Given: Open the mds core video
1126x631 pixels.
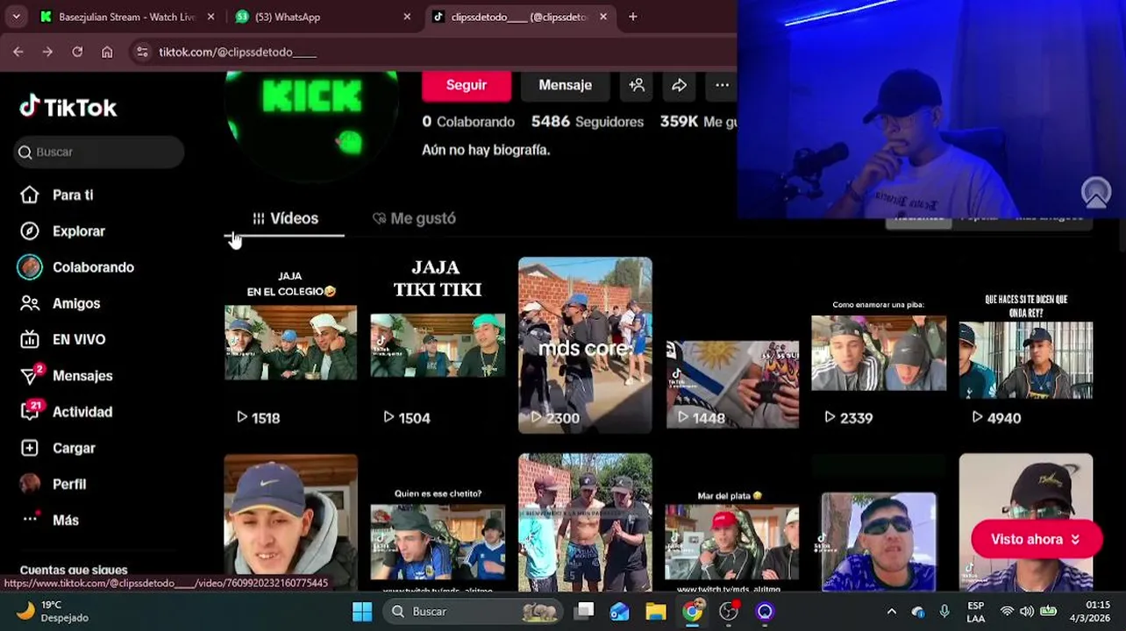Looking at the screenshot, I should pyautogui.click(x=585, y=344).
